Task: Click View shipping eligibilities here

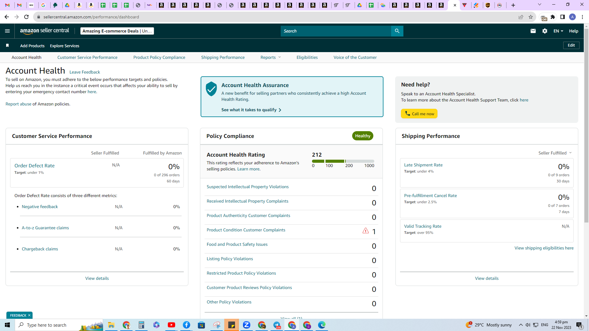Action: 544,248
